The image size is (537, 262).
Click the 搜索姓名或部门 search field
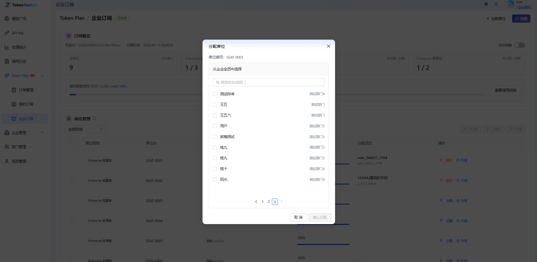269,82
